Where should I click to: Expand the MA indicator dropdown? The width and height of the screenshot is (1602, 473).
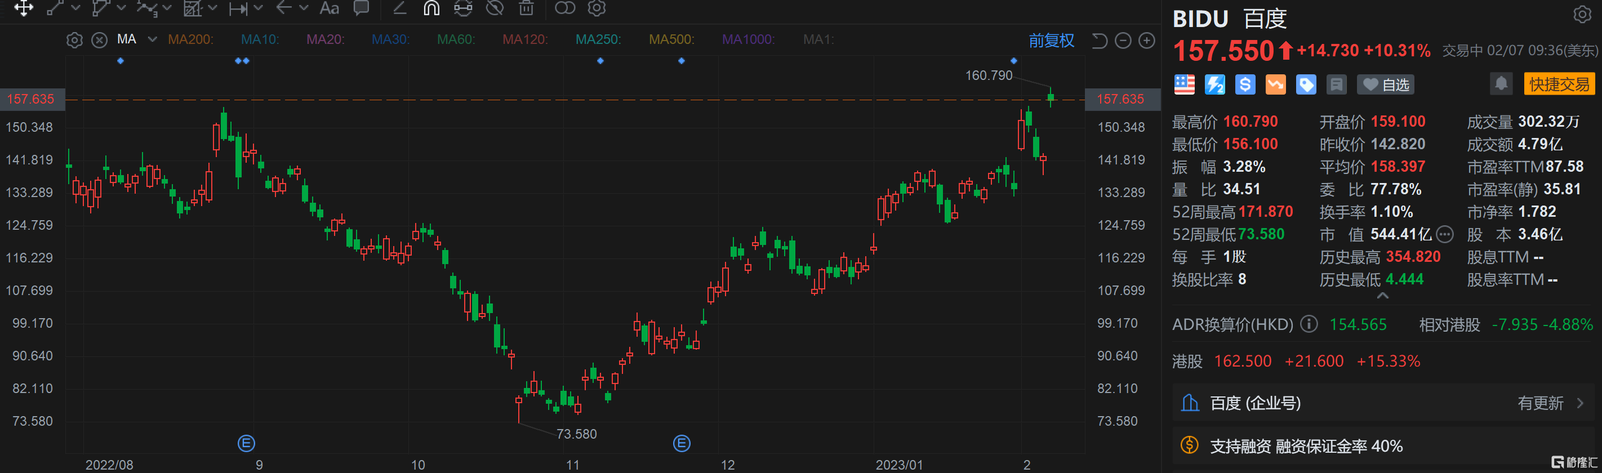152,39
